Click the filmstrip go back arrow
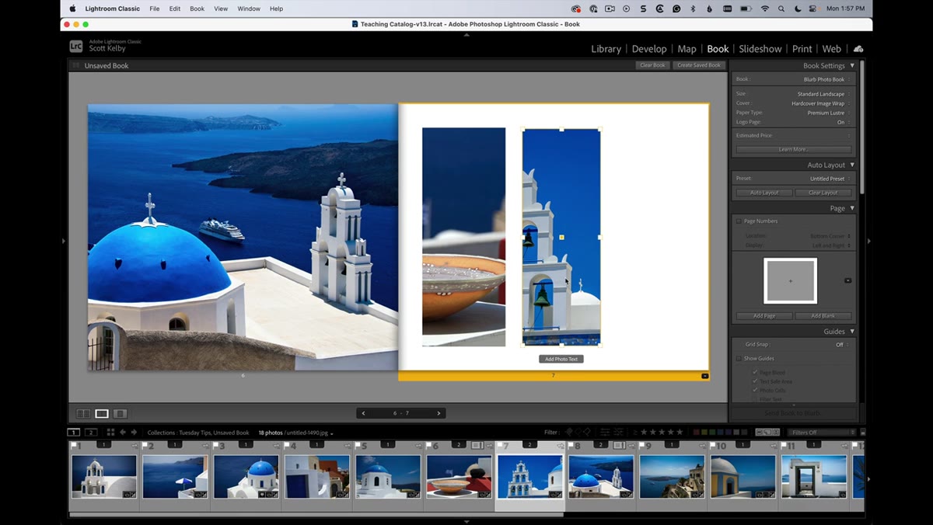The height and width of the screenshot is (525, 933). (x=123, y=433)
